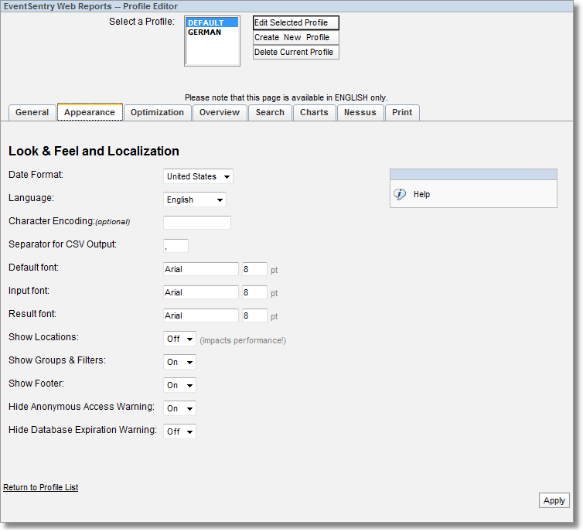Click the Apply button

tap(554, 500)
